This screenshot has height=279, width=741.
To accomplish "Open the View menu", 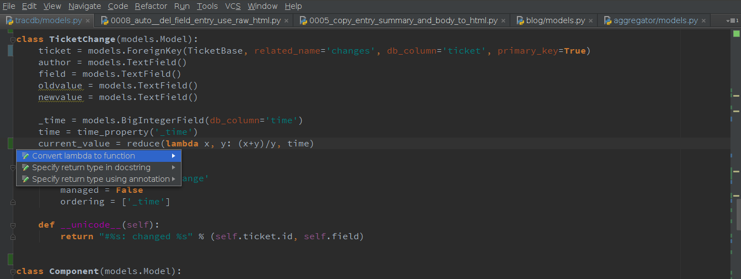I will point(53,6).
